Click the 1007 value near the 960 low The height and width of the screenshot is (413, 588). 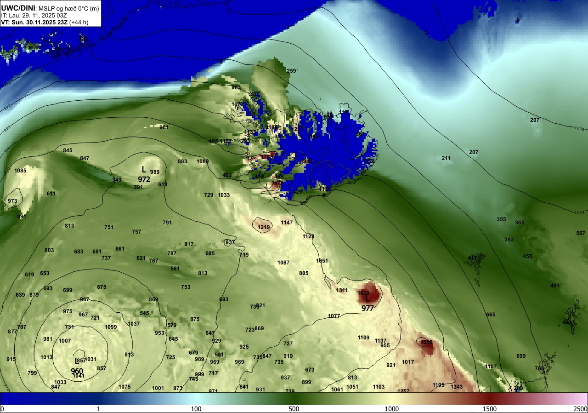coord(65,341)
